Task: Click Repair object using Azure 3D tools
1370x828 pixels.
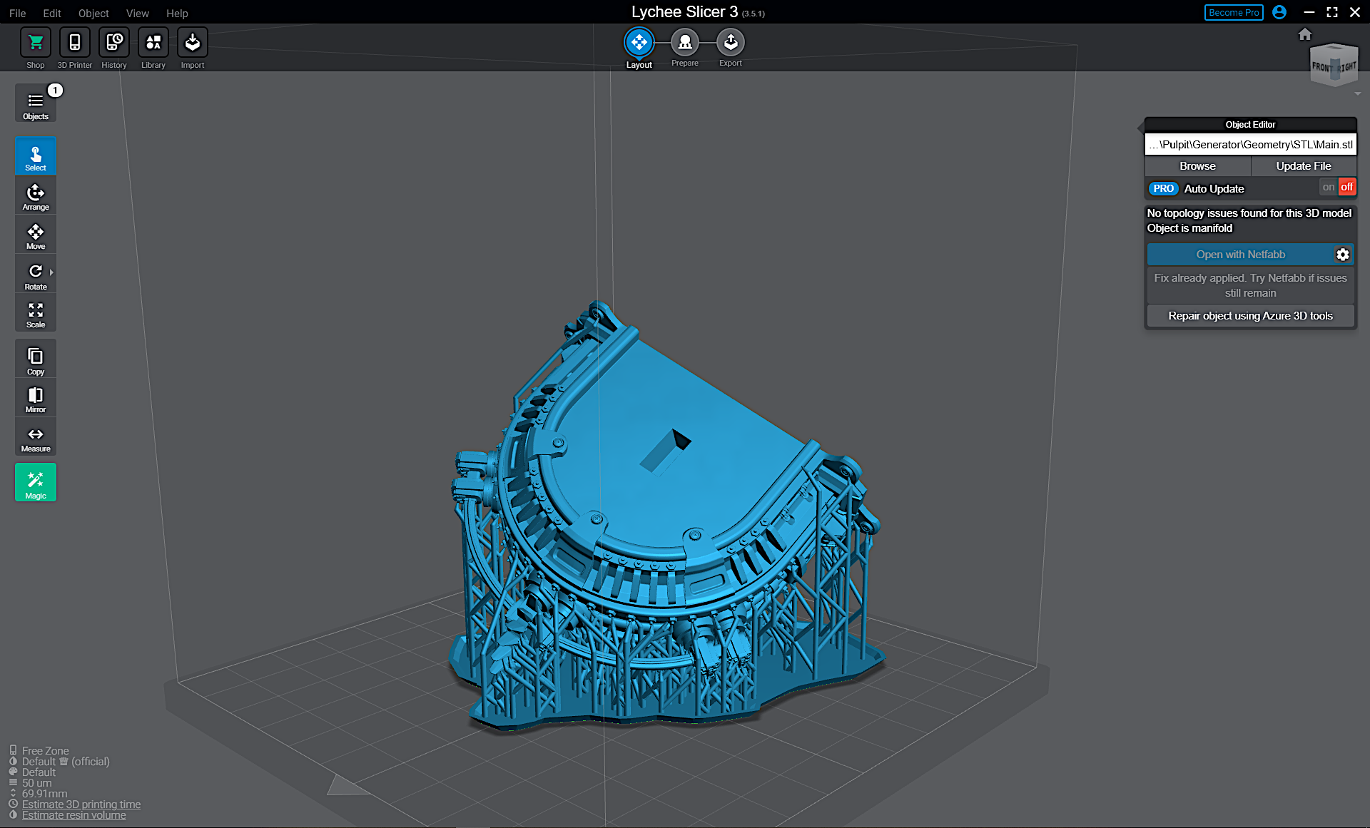Action: pyautogui.click(x=1250, y=315)
